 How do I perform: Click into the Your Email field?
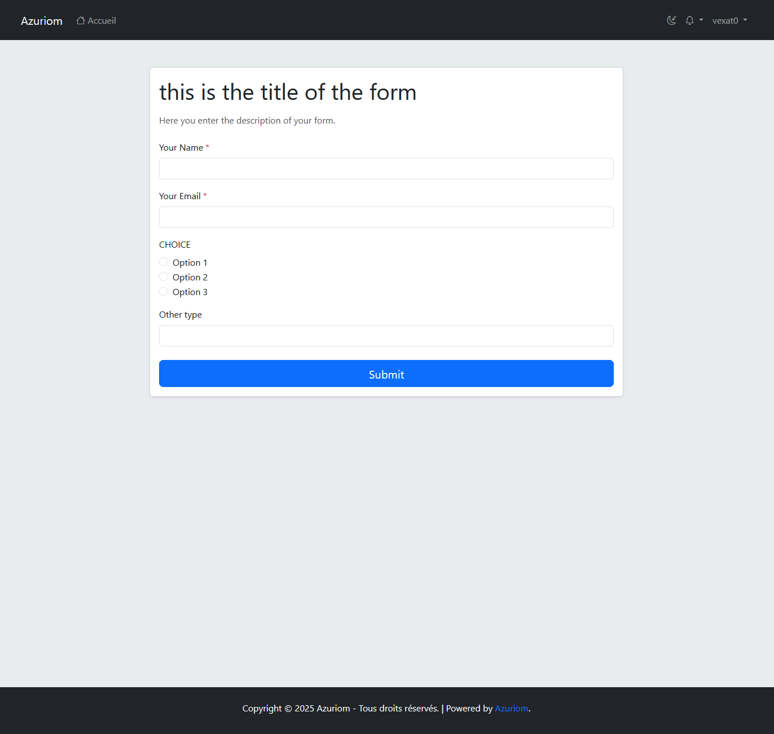pyautogui.click(x=386, y=217)
